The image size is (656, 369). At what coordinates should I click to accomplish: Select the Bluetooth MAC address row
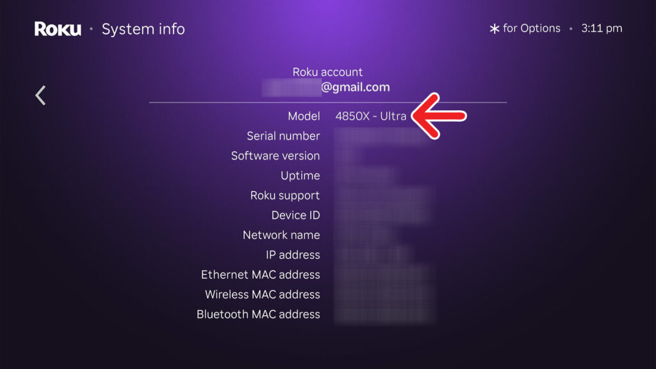[x=258, y=314]
